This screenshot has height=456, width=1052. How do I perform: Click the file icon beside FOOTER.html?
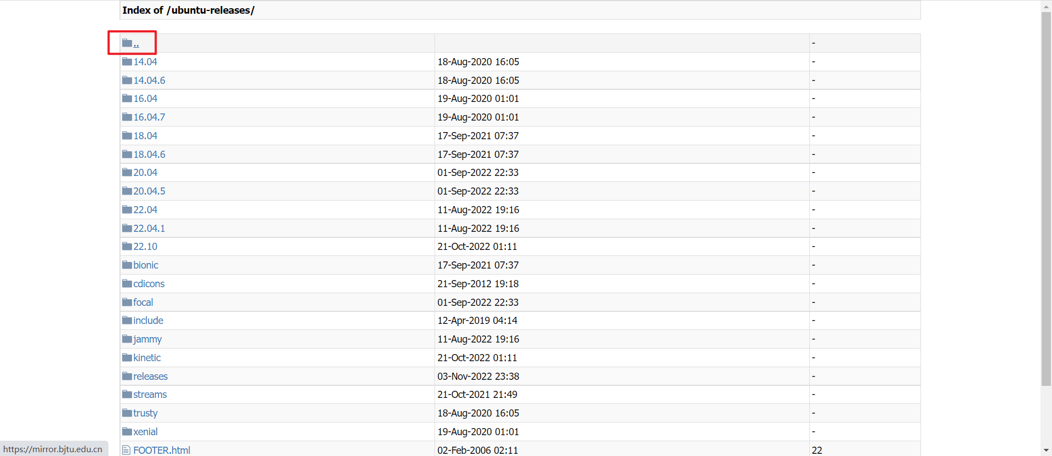pyautogui.click(x=127, y=450)
